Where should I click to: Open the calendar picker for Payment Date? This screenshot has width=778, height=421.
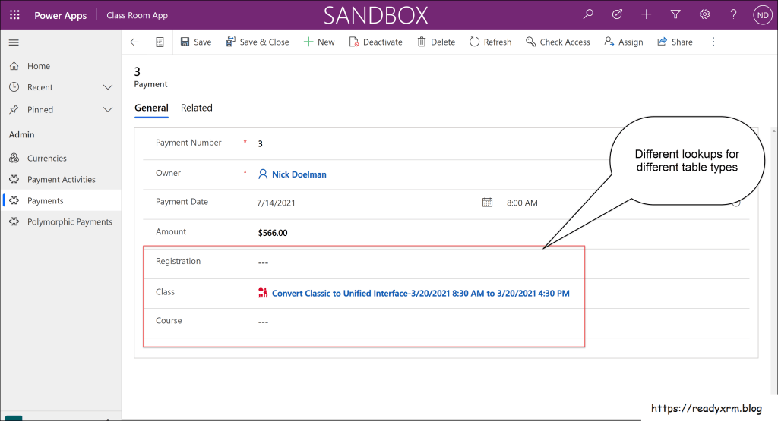coord(488,203)
